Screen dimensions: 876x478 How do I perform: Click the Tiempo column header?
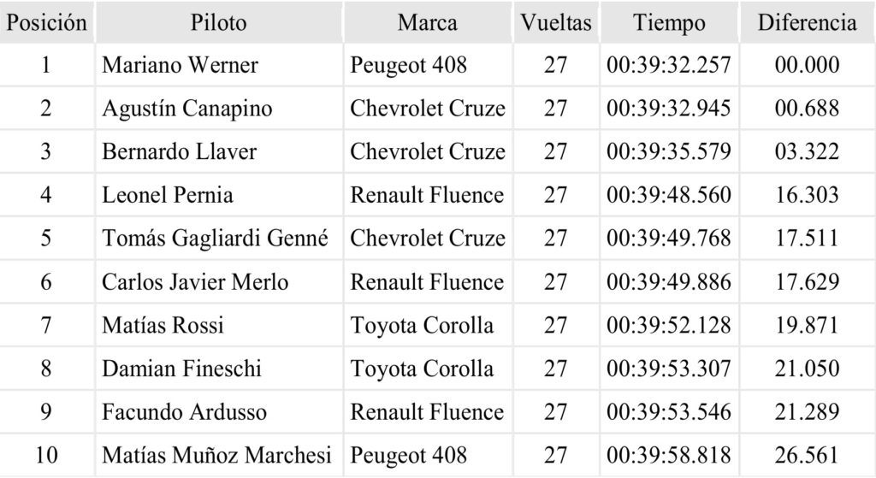coord(669,23)
